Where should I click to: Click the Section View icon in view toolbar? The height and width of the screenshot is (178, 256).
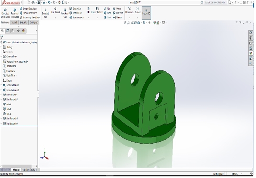coord(135,23)
